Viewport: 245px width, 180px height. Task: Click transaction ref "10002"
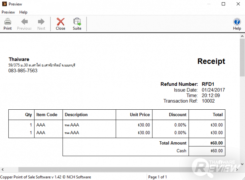208,101
